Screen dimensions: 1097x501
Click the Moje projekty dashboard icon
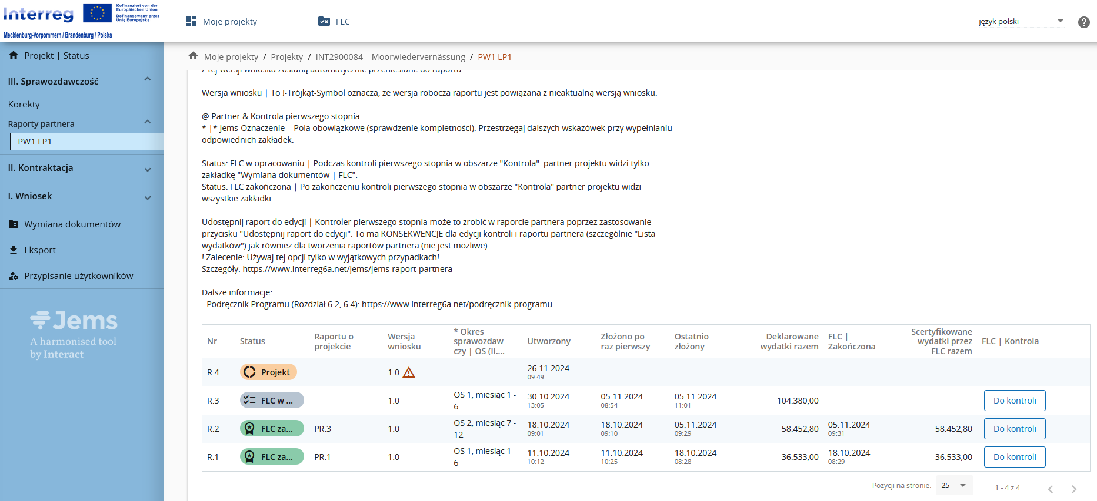pos(191,21)
